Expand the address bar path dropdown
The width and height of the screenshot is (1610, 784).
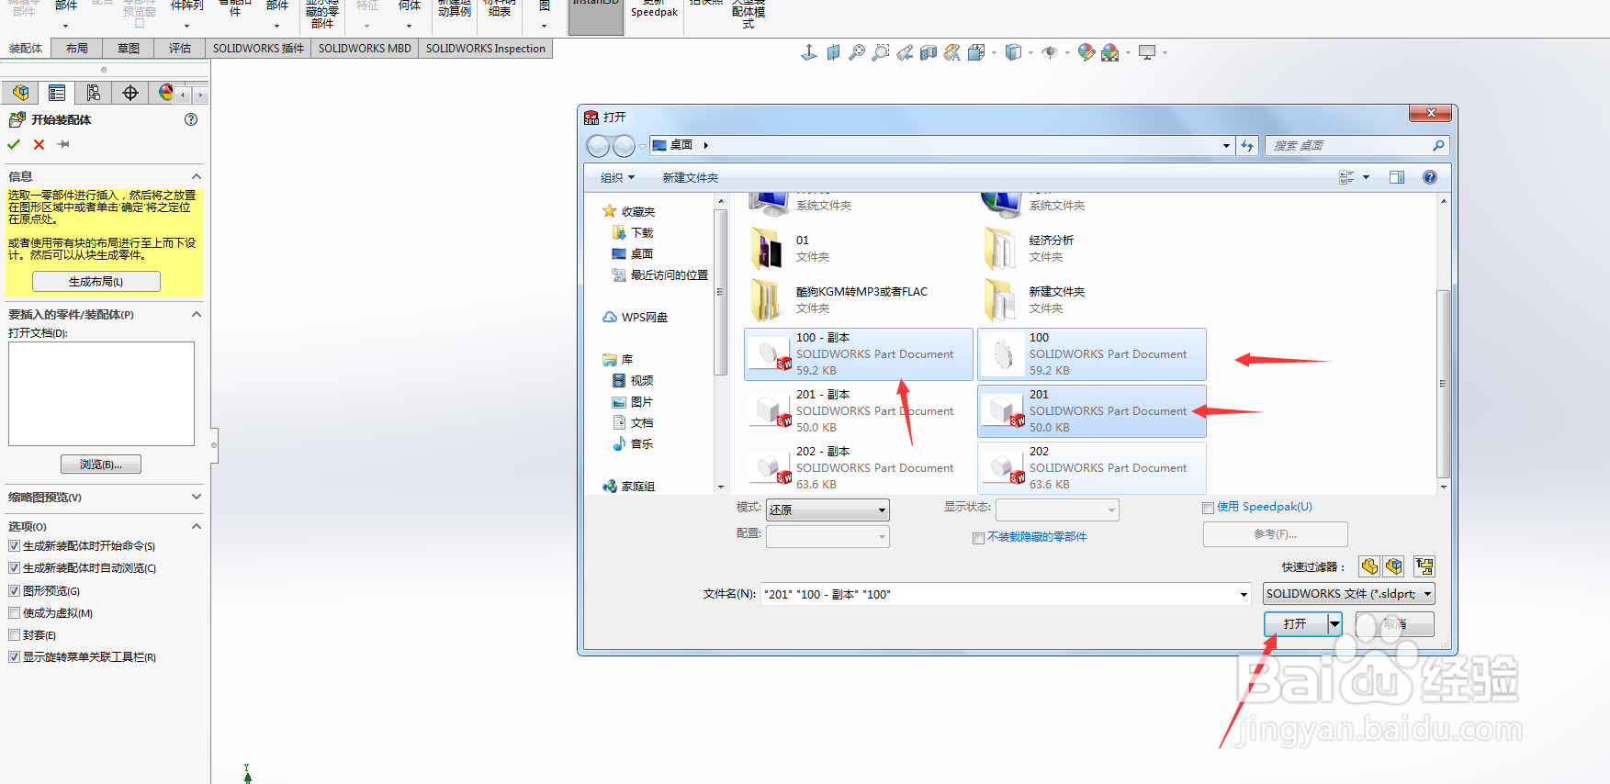(x=1226, y=146)
